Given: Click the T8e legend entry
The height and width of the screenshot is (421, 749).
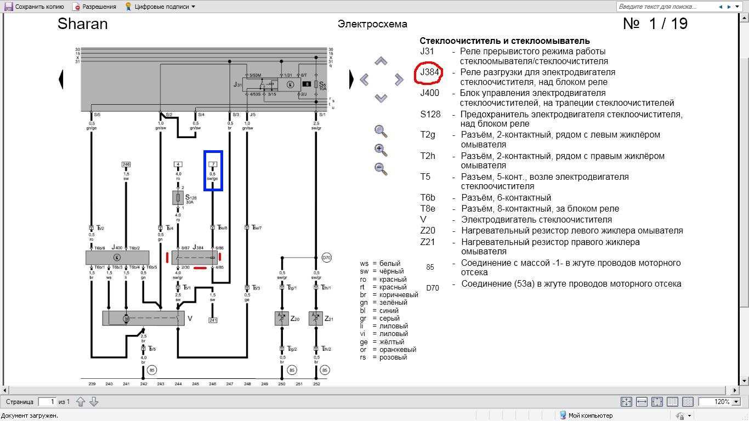Looking at the screenshot, I should click(519, 209).
